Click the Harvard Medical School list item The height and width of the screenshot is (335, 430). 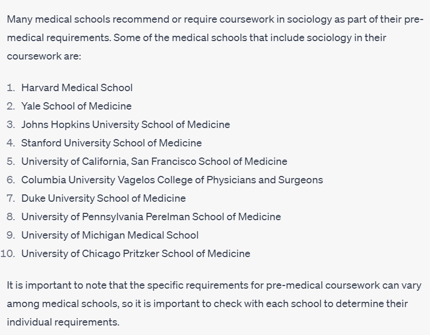click(x=77, y=87)
